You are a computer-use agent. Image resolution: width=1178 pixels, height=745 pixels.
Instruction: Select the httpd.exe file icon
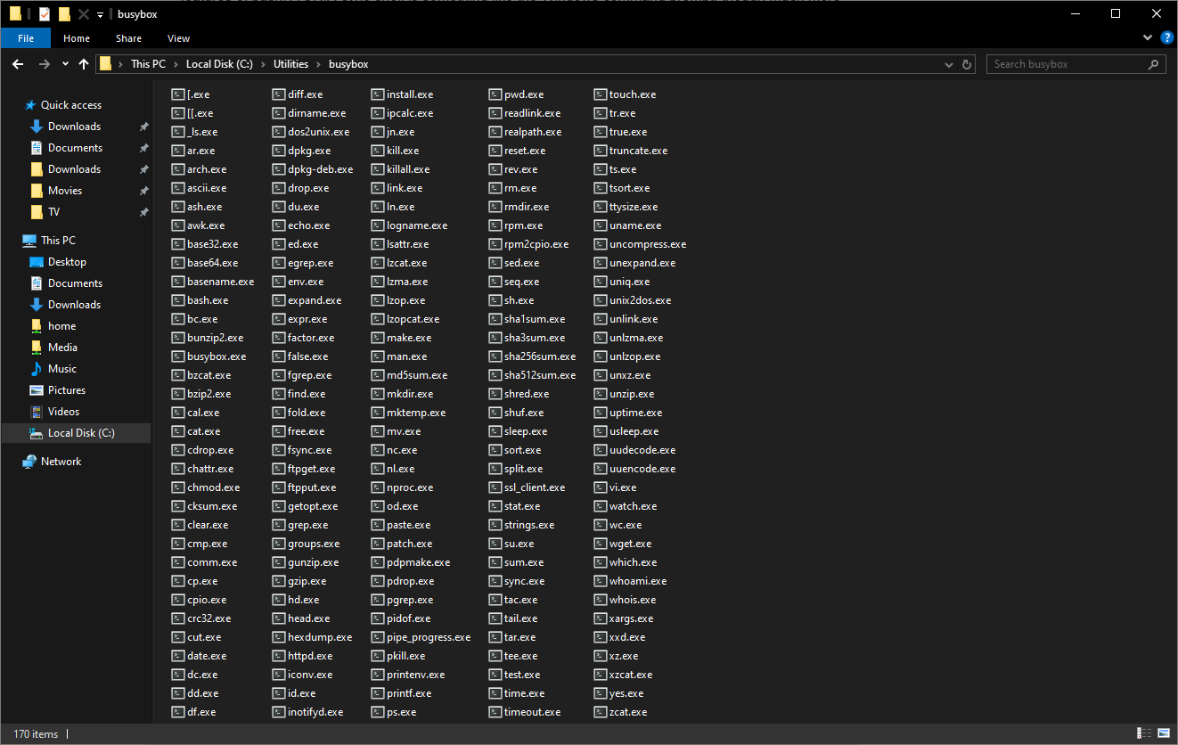[x=278, y=656]
